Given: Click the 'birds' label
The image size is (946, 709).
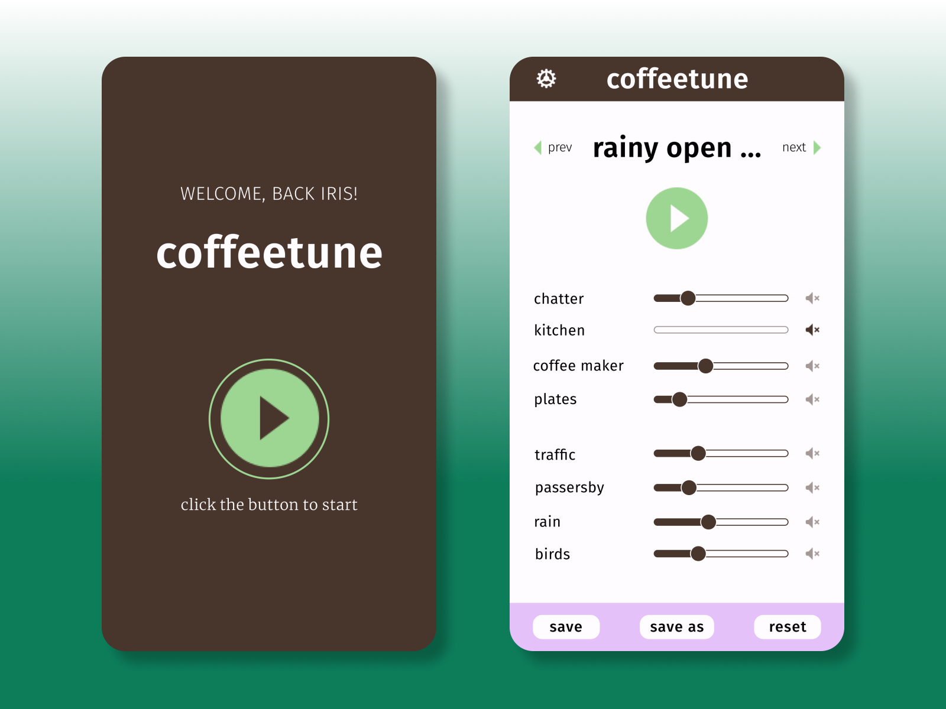Looking at the screenshot, I should 552,554.
